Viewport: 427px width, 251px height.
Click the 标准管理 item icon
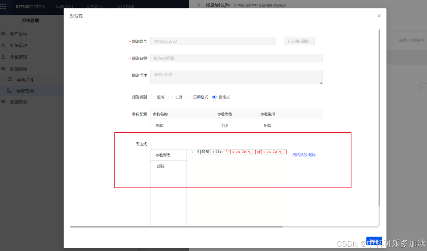(10, 91)
